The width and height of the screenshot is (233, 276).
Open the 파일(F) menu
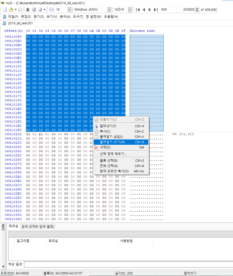coord(13,16)
